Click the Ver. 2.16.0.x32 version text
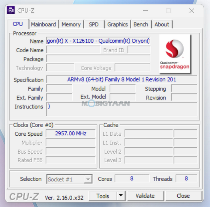This screenshot has width=210, height=207. 64,198
